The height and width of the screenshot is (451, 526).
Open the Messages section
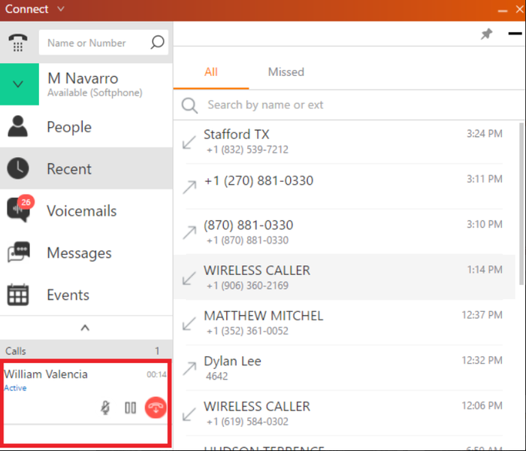pos(86,253)
